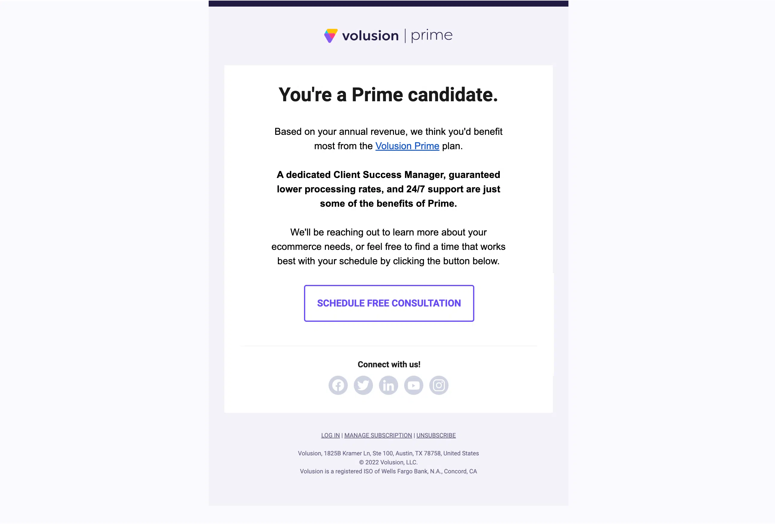The height and width of the screenshot is (524, 775).
Task: Open the Facebook social icon
Action: [338, 385]
